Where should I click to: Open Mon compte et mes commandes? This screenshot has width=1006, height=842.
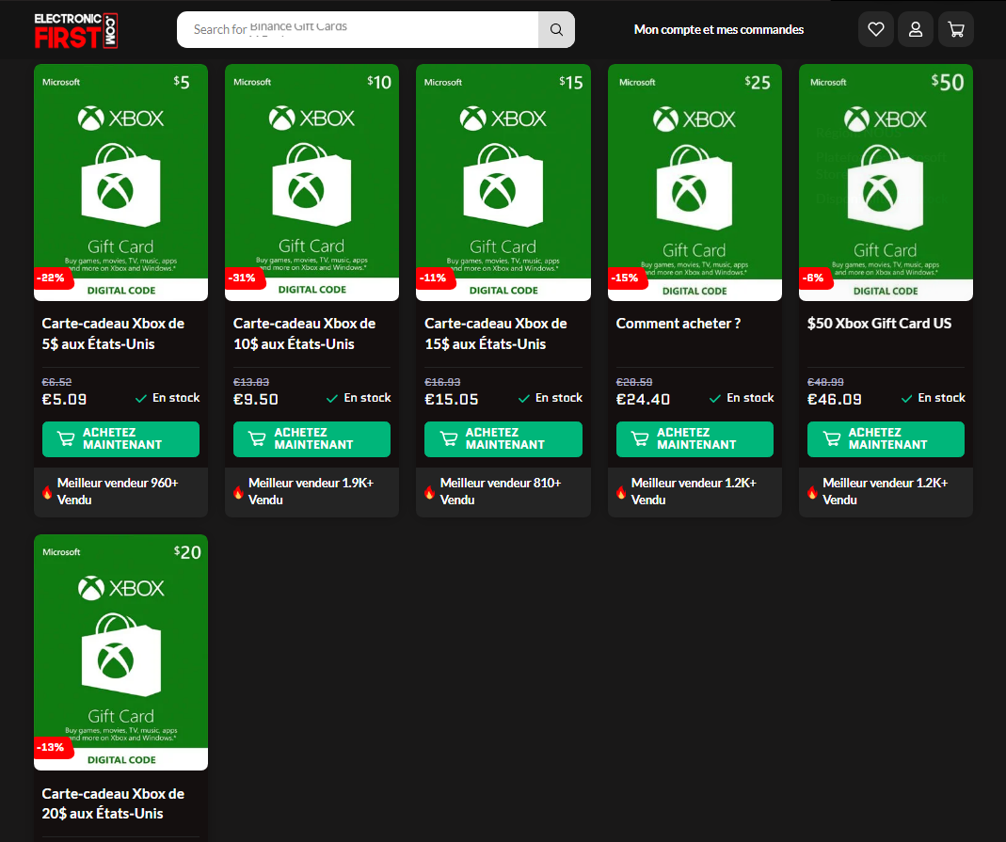click(719, 29)
